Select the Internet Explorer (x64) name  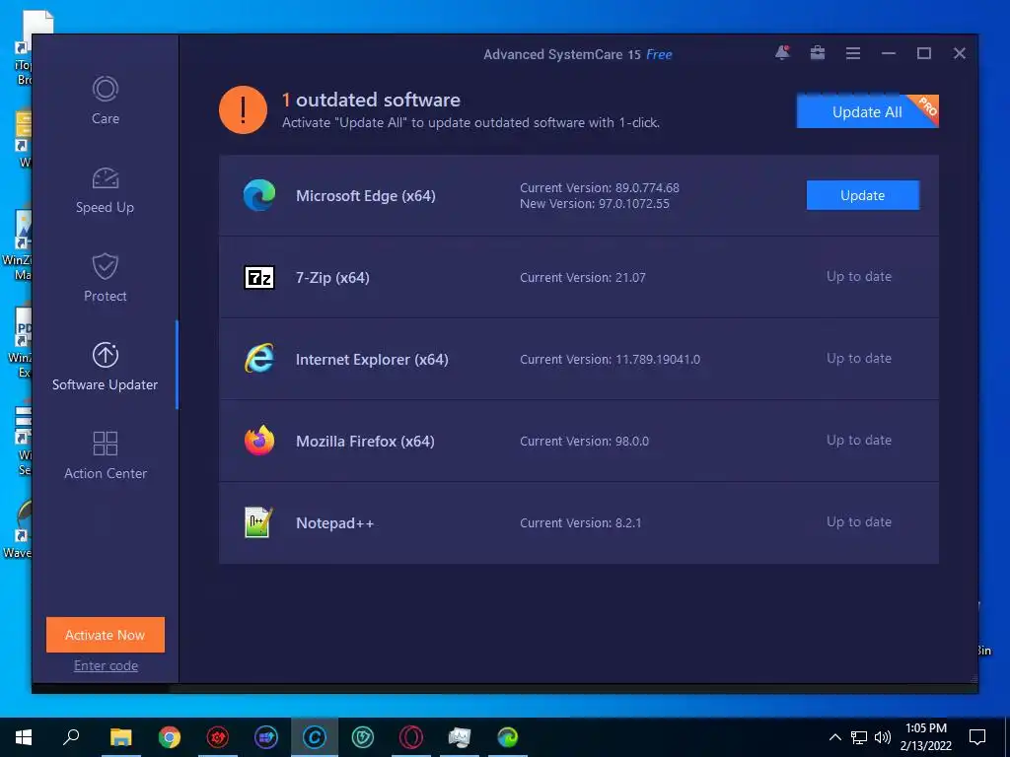[372, 359]
